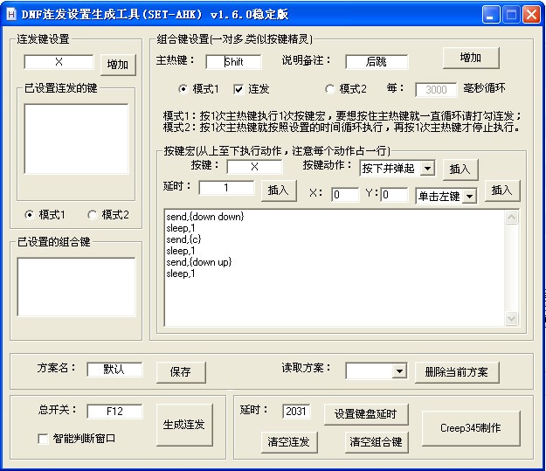This screenshot has width=546, height=471.
Task: Open the mouse action dropdown showing 单击左键
Action: tap(469, 196)
